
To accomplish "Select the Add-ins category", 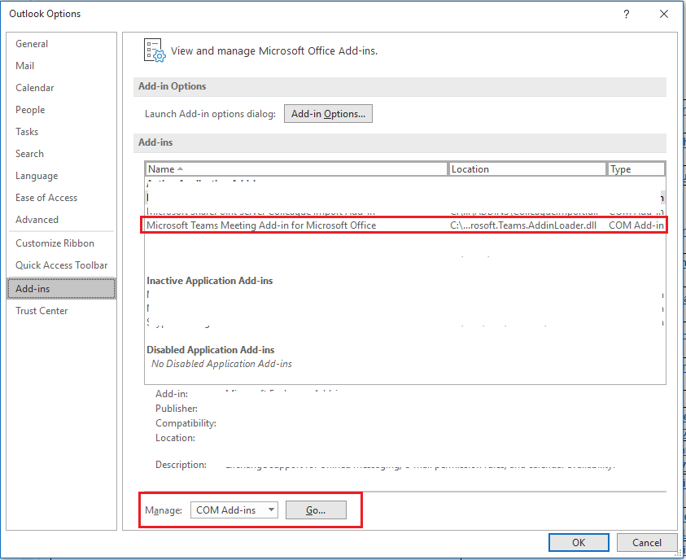I will pyautogui.click(x=62, y=289).
